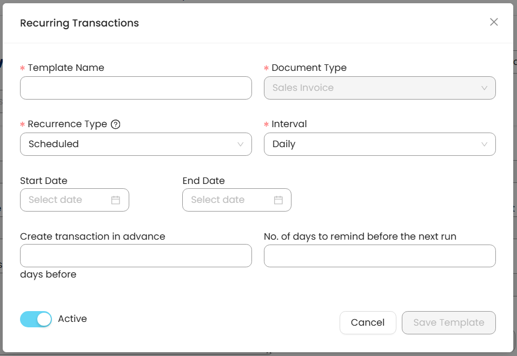Focus the Template Name text field
Viewport: 517px width, 356px height.
pyautogui.click(x=136, y=88)
